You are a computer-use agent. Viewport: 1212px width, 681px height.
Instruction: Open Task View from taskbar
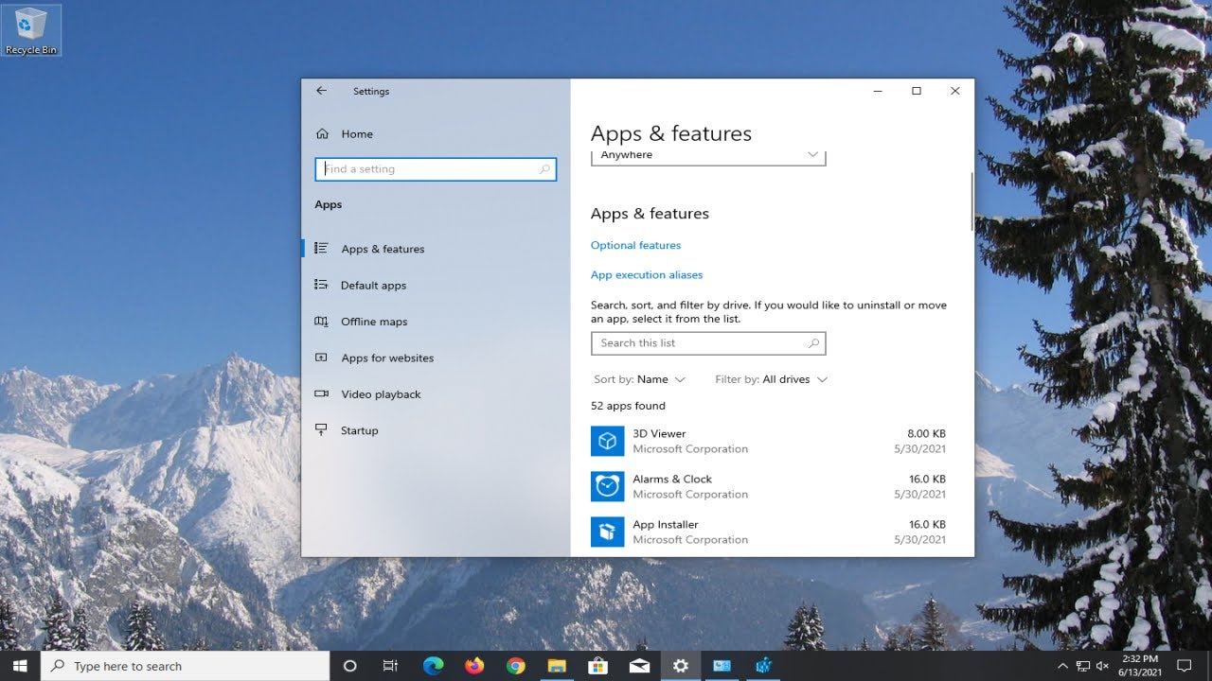tap(390, 666)
